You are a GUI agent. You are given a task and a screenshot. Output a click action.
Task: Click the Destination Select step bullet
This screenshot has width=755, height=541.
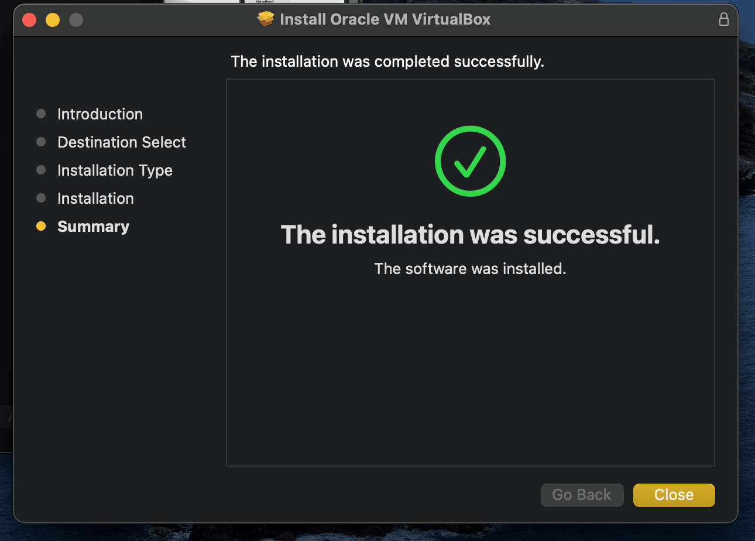click(40, 142)
